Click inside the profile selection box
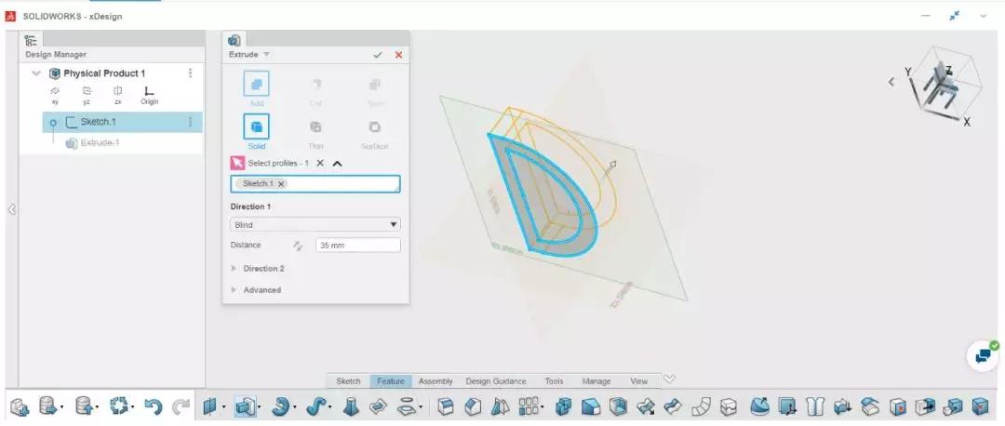 [x=315, y=184]
